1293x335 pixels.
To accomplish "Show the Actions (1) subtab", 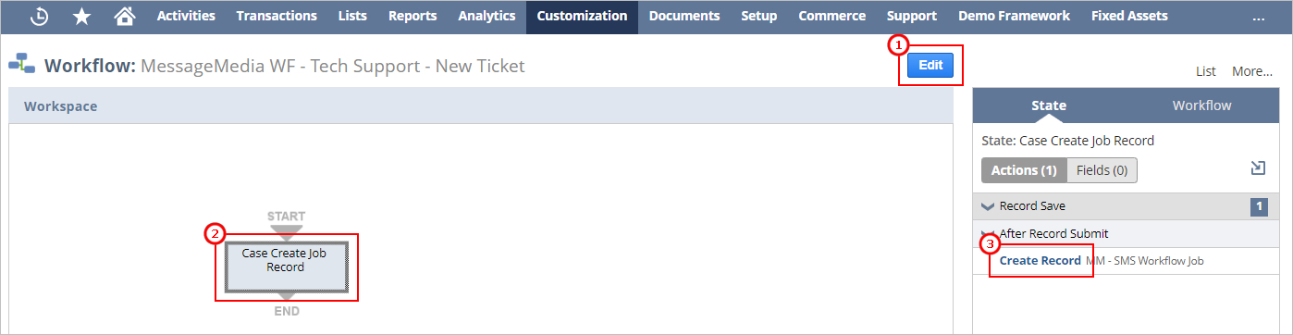I will coord(1024,170).
